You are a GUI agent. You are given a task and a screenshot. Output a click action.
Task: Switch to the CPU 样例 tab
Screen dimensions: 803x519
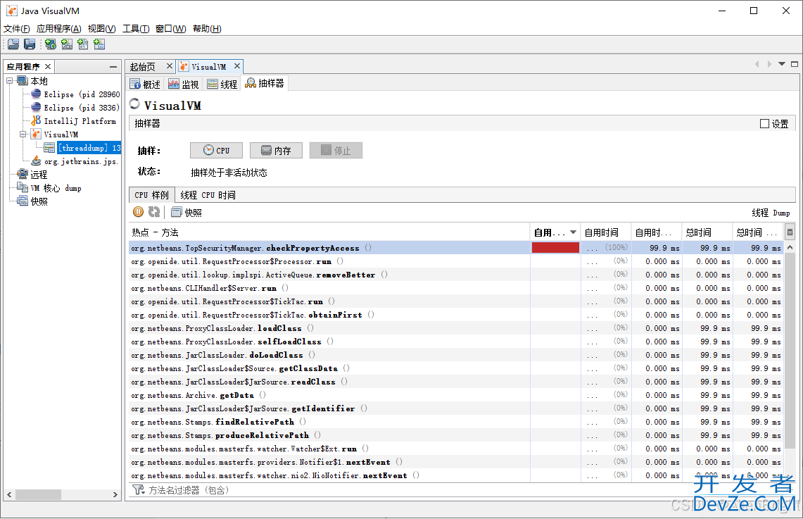pos(151,194)
